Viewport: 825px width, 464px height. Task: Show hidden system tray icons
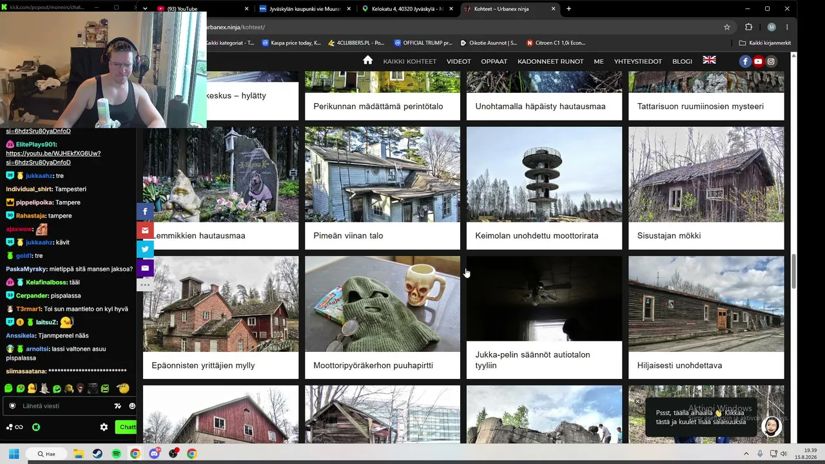pyautogui.click(x=746, y=454)
